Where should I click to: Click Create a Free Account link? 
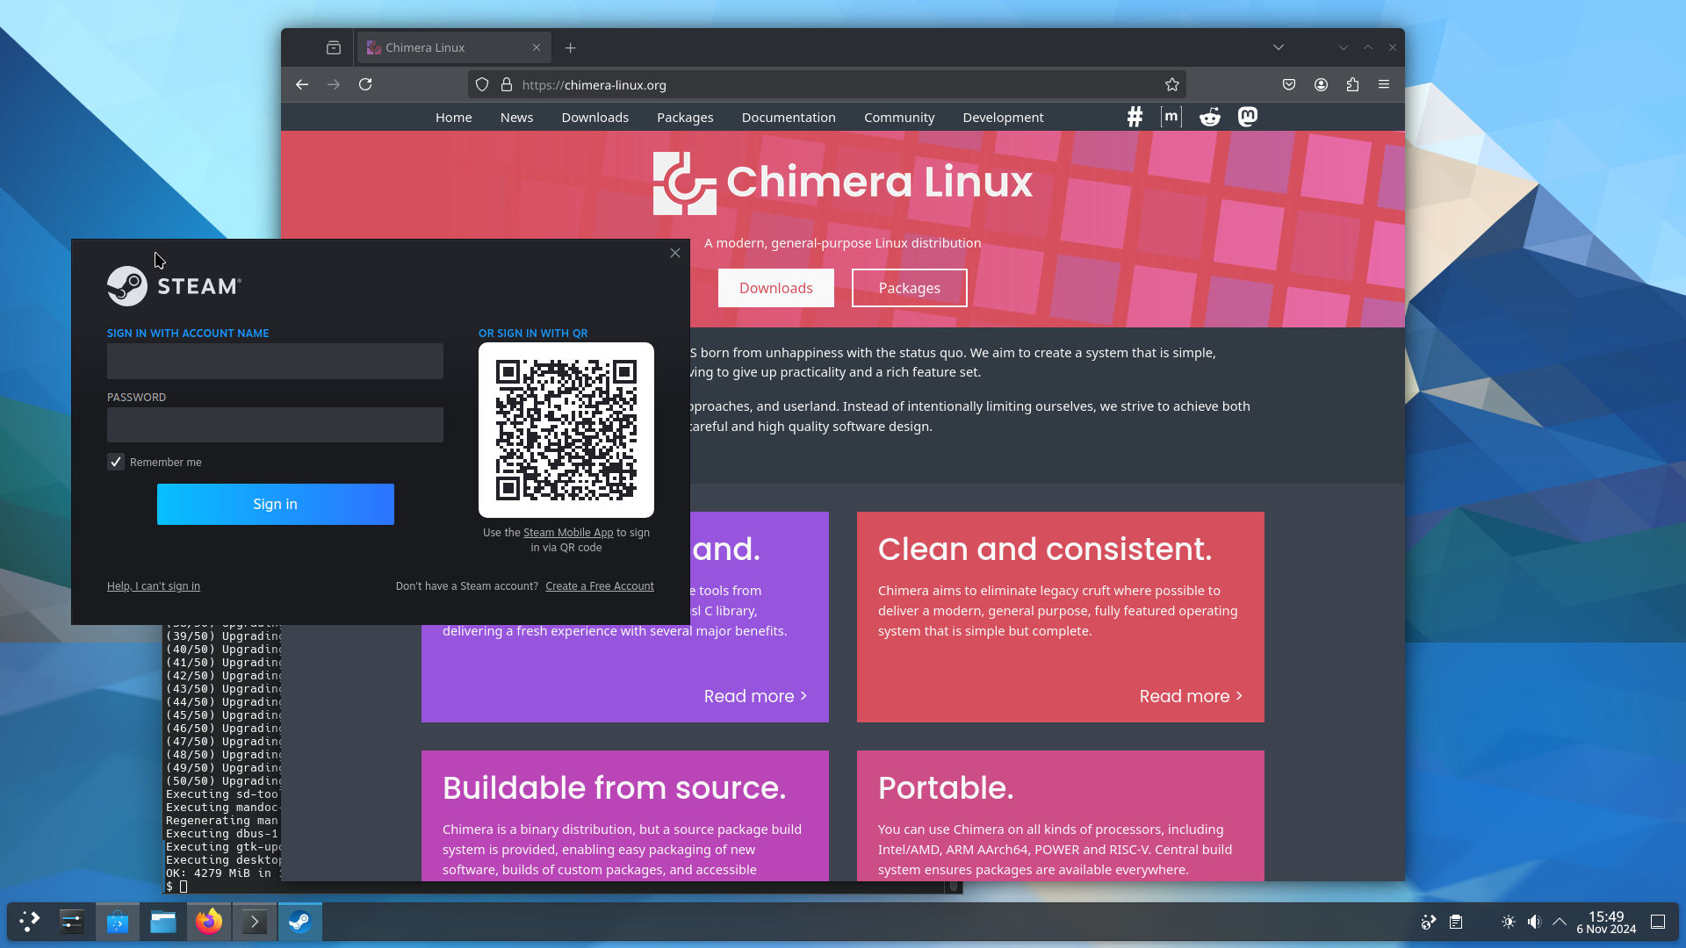600,586
